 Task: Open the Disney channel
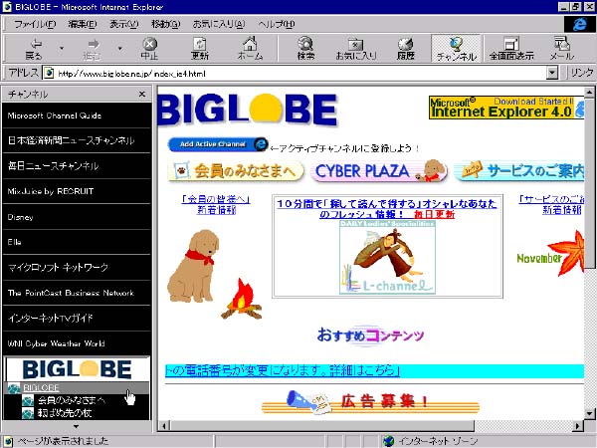[x=77, y=217]
